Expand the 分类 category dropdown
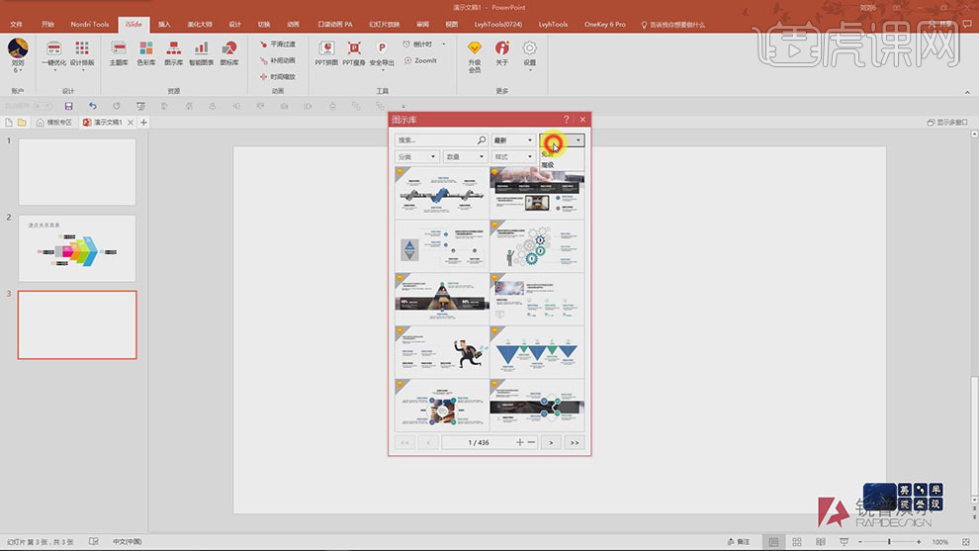The image size is (979, 551). (x=416, y=156)
